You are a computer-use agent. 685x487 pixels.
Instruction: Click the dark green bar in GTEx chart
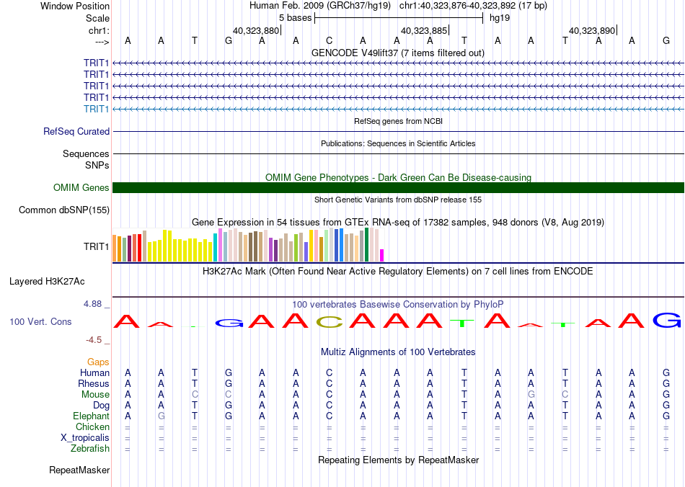(366, 245)
